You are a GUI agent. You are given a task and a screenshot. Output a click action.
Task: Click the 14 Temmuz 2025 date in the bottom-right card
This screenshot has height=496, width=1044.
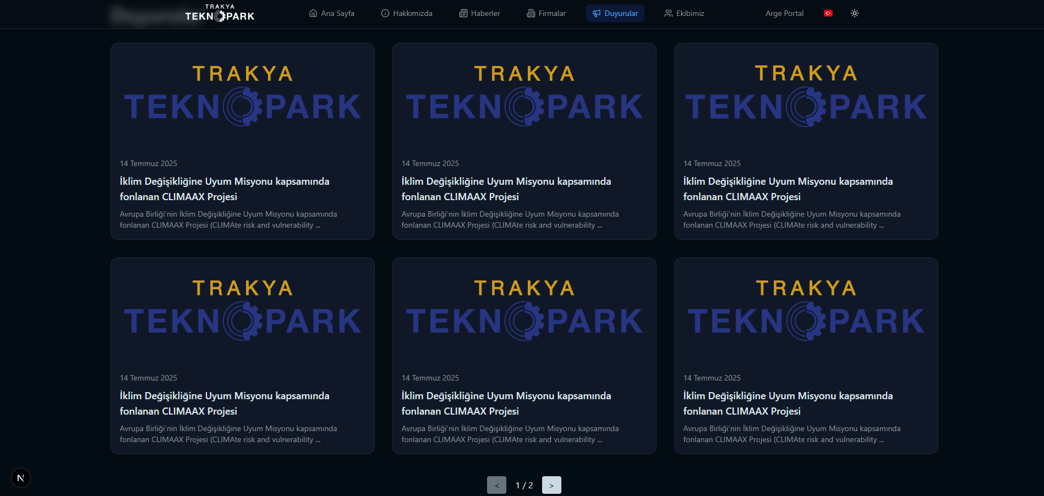click(x=712, y=378)
